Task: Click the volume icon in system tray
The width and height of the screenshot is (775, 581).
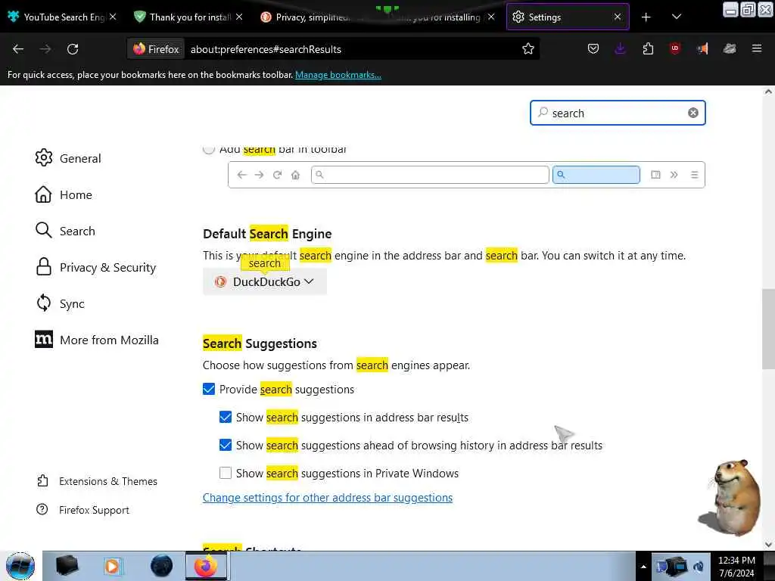Action: (699, 566)
